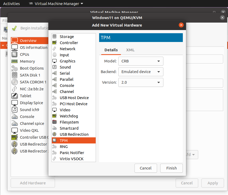Select the Video display icon
The image size is (228, 195).
pyautogui.click(x=54, y=110)
